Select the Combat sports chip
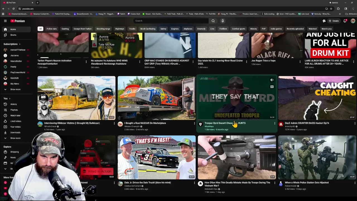This screenshot has width=357, height=201. tap(239, 29)
